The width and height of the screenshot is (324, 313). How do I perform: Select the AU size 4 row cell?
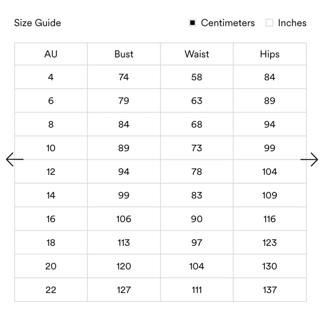tap(51, 77)
